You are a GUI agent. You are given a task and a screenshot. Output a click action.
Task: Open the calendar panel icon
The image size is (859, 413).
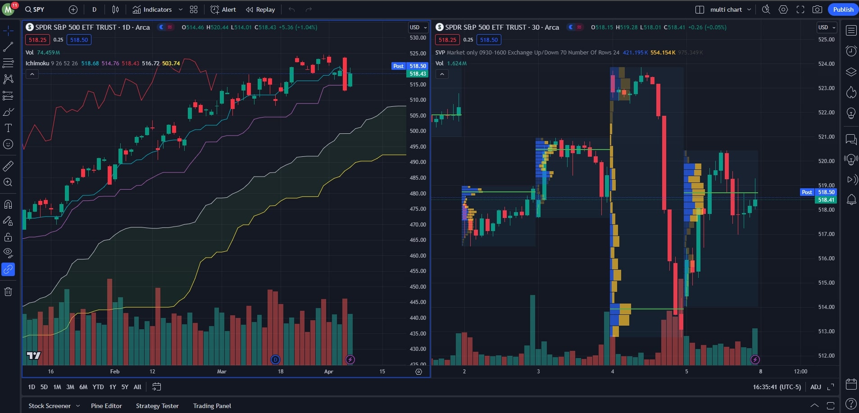[x=851, y=384]
